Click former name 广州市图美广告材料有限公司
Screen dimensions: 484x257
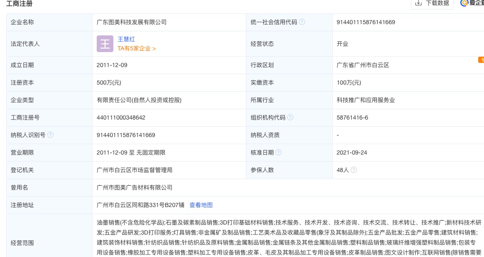[x=135, y=187]
